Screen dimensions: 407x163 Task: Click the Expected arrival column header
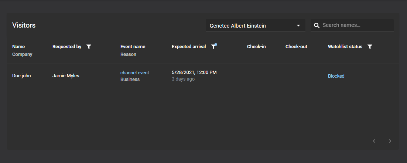coord(189,47)
